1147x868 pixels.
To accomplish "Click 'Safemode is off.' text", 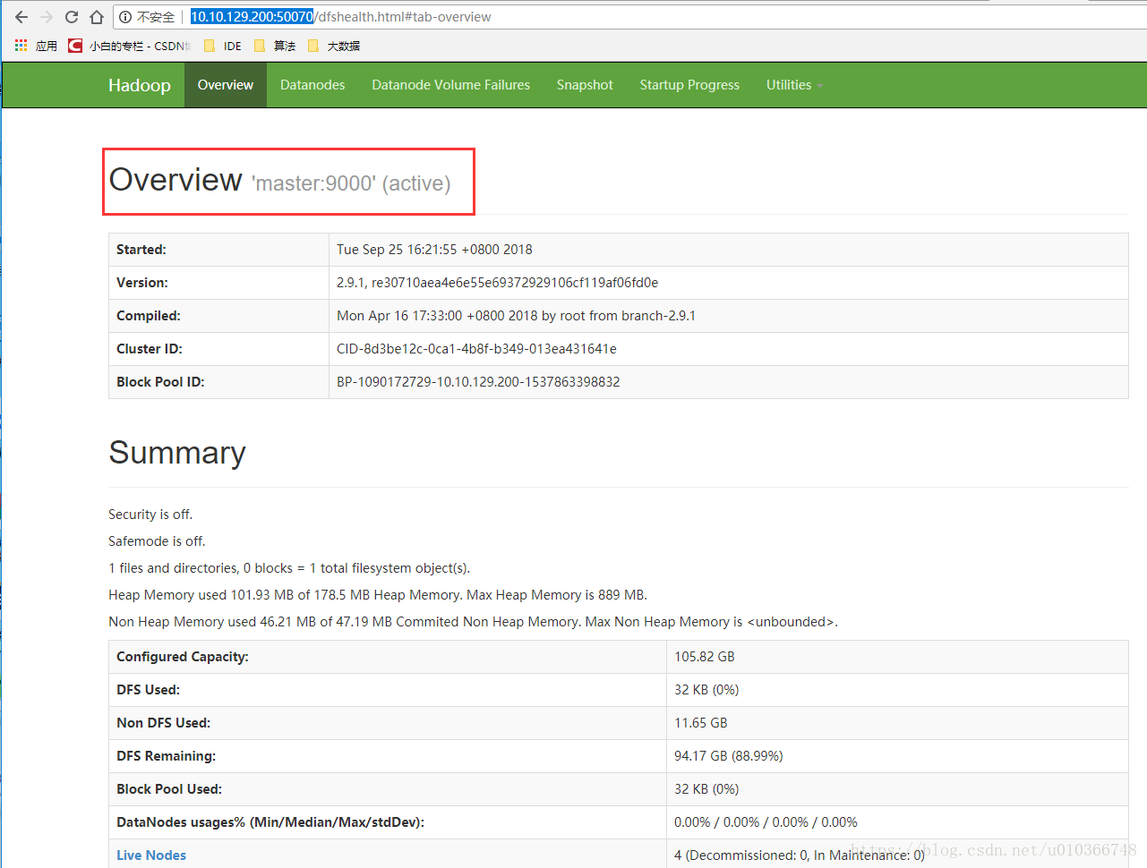I will pyautogui.click(x=157, y=541).
